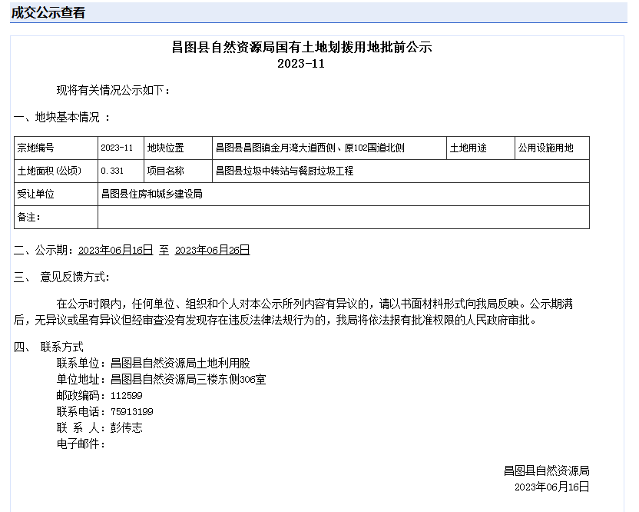The width and height of the screenshot is (639, 512).
Task: Click the 受让单位 table label
Action: pyautogui.click(x=36, y=194)
